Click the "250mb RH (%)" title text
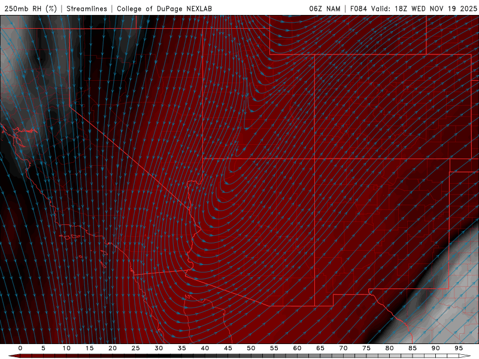This screenshot has width=479, height=359. point(31,8)
